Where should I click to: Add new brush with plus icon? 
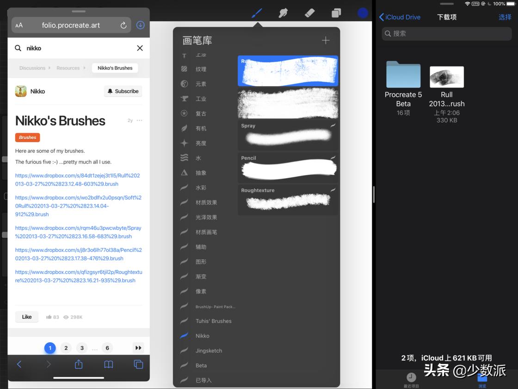[x=326, y=40]
